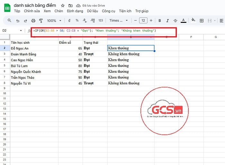
Task: Increase font size with plus button
Action: point(151,21)
